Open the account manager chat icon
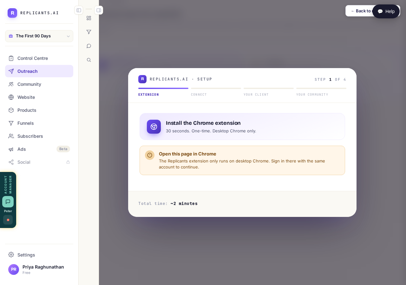Viewport: 406px width, 285px height. pyautogui.click(x=8, y=202)
